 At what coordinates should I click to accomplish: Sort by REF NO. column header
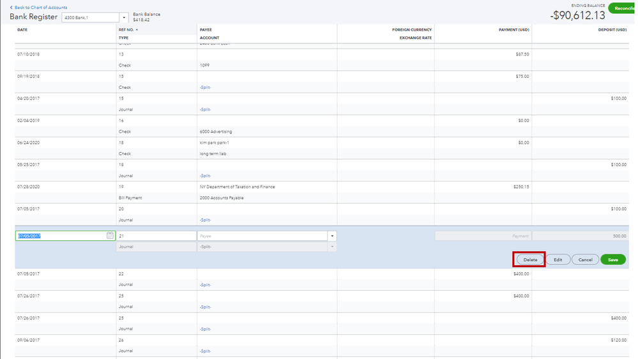click(128, 30)
